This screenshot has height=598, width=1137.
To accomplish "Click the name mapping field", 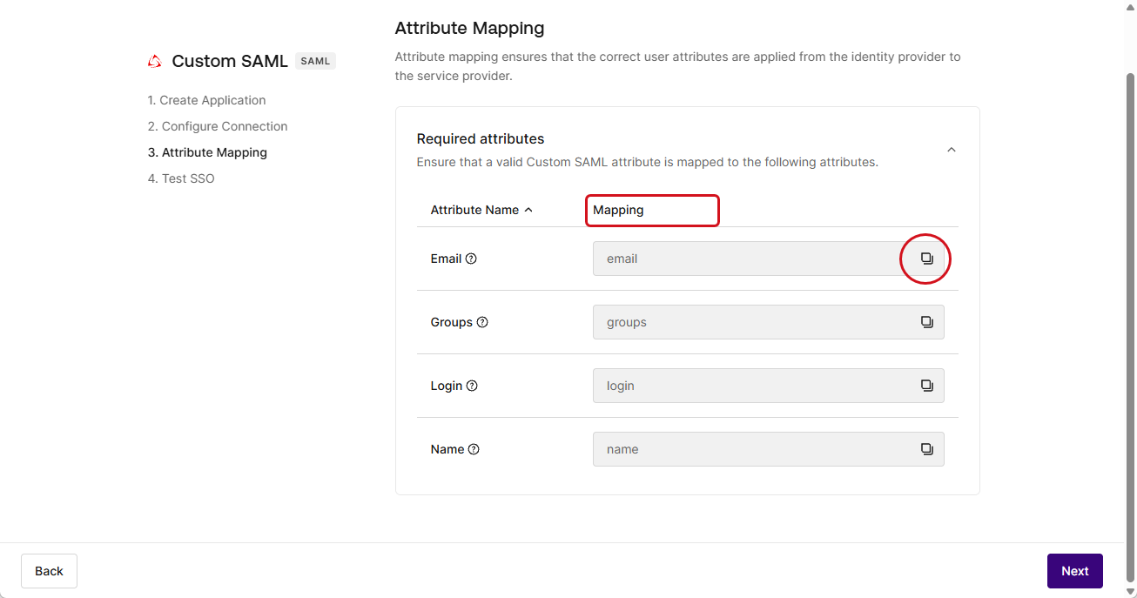I will point(768,449).
